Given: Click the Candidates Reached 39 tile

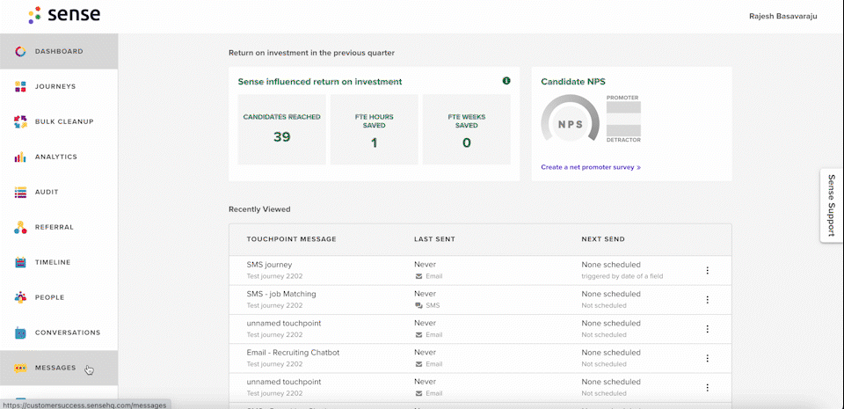Looking at the screenshot, I should pos(282,129).
